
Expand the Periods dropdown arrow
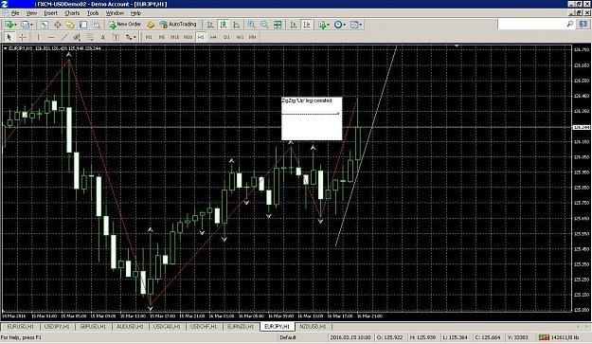click(345, 25)
